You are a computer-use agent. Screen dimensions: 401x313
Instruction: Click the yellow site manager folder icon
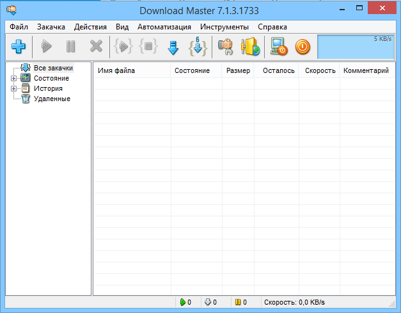tap(250, 47)
